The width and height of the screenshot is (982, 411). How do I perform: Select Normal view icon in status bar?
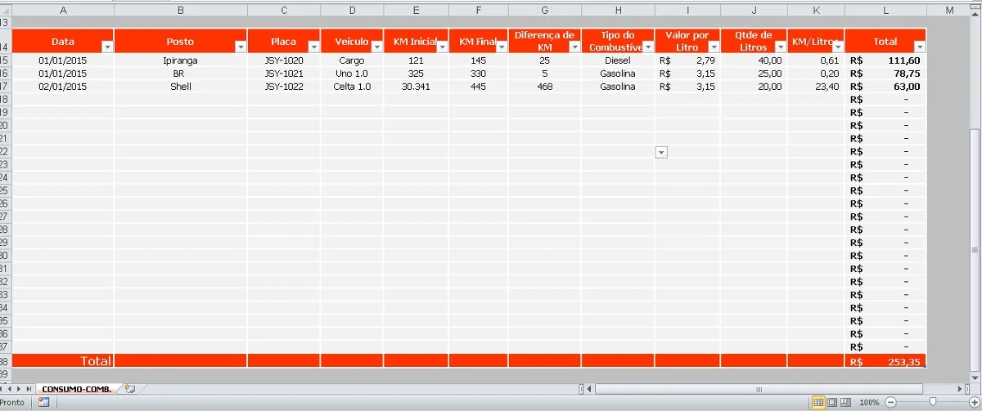click(818, 403)
